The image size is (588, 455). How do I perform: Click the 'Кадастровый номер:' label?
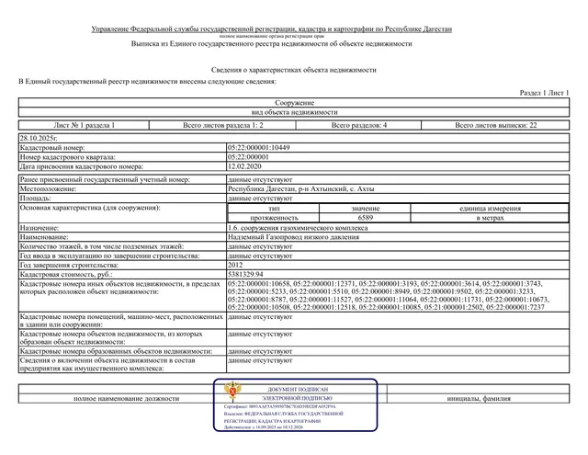(x=52, y=147)
